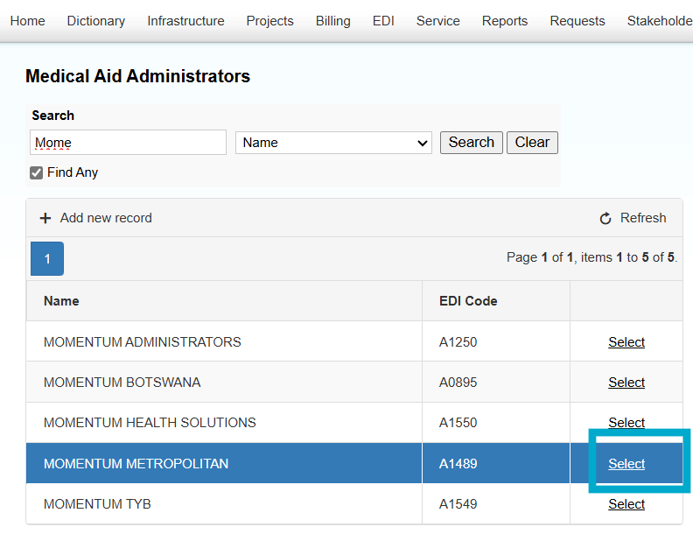Click EDI code A1489
Image resolution: width=693 pixels, height=548 pixels.
click(458, 463)
